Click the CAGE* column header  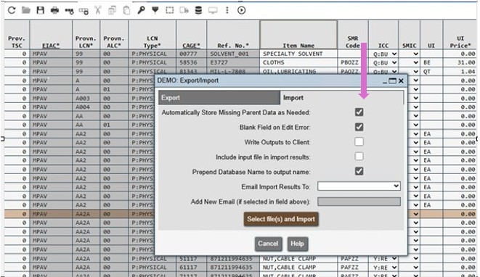[x=191, y=35]
